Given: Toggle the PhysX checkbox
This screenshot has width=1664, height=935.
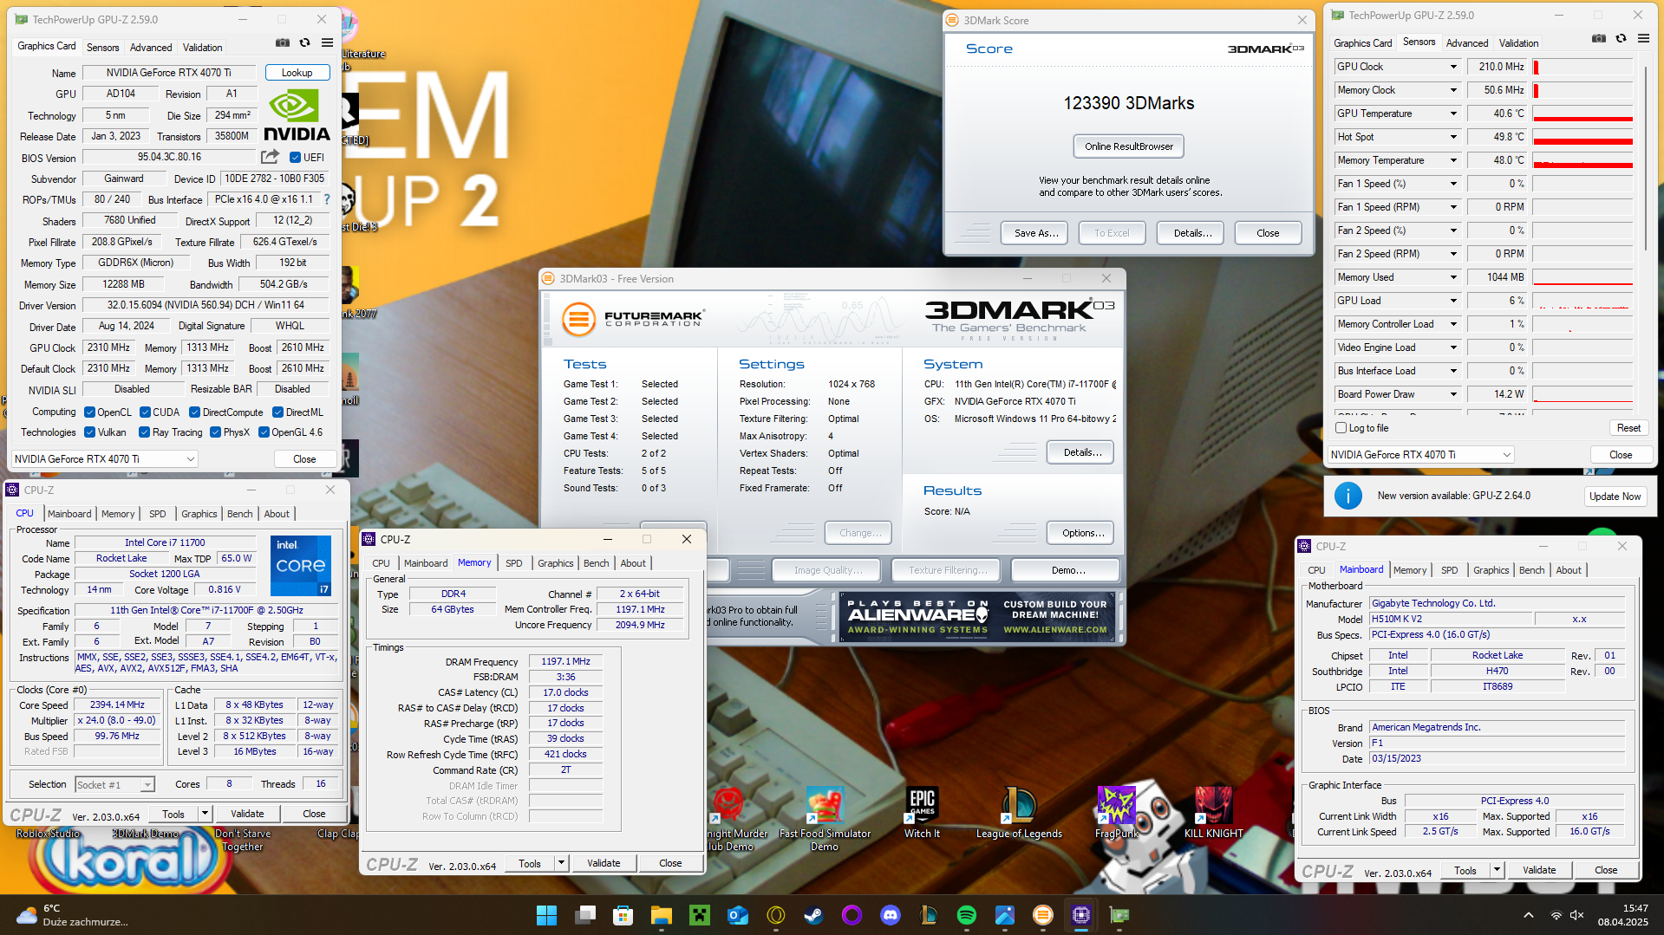Looking at the screenshot, I should point(215,432).
